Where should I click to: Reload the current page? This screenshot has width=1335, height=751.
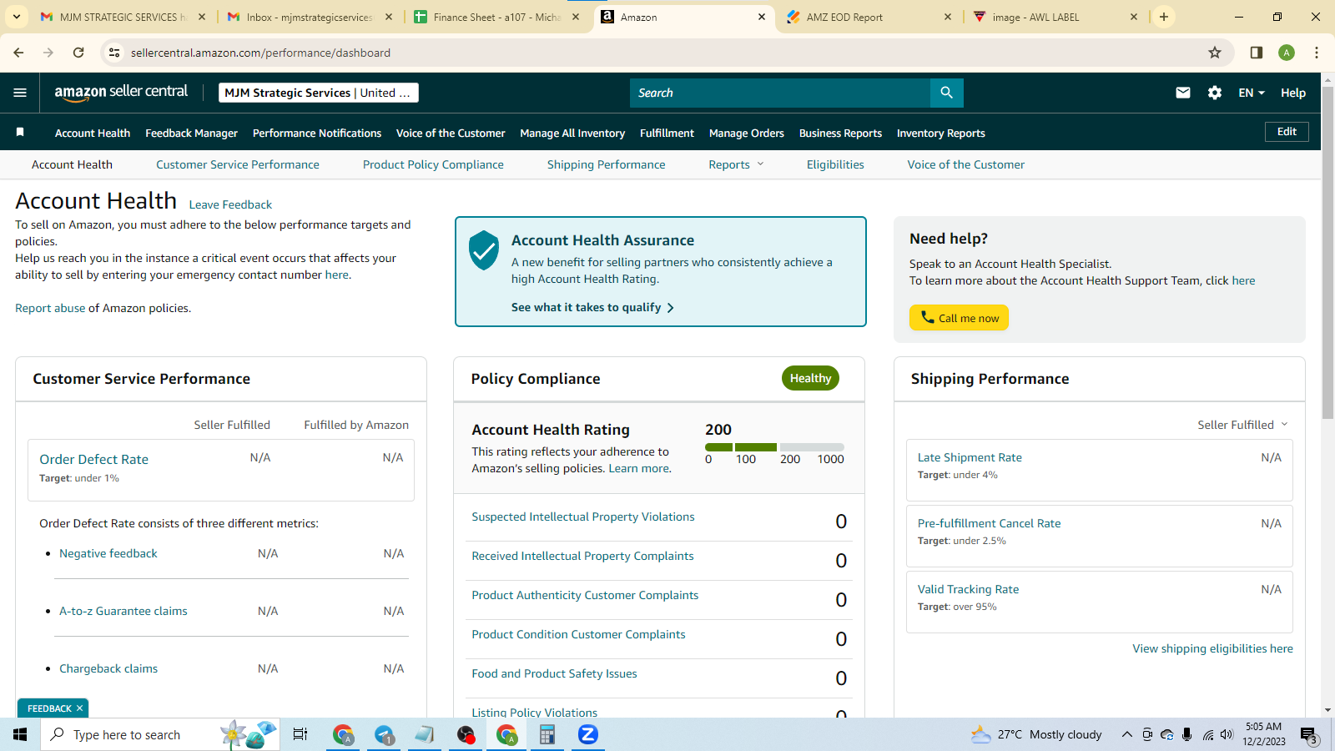coord(78,53)
